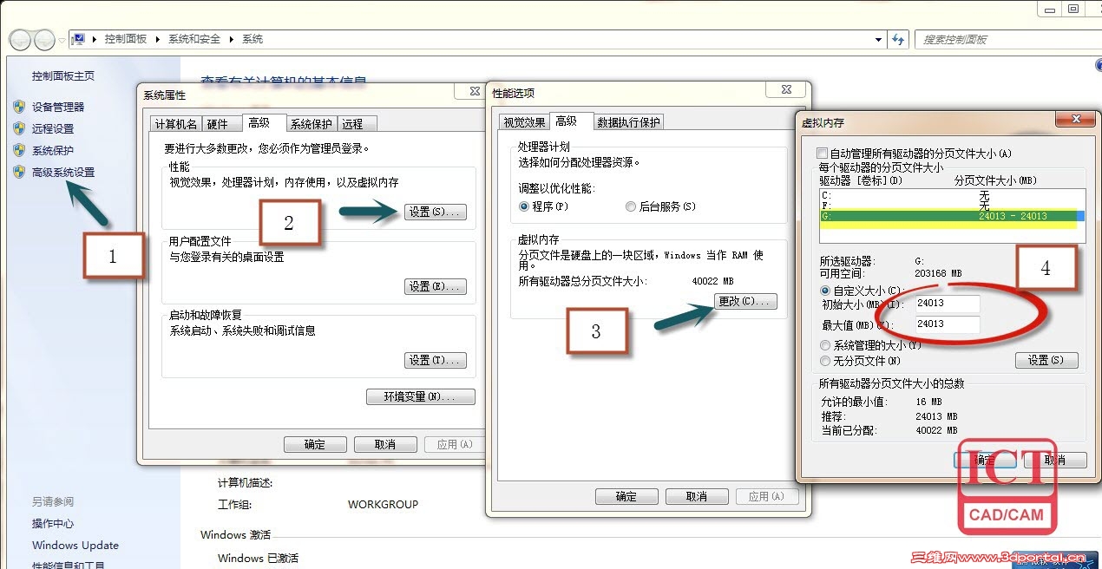Click 环境变量(N) button
This screenshot has height=569, width=1102.
421,396
